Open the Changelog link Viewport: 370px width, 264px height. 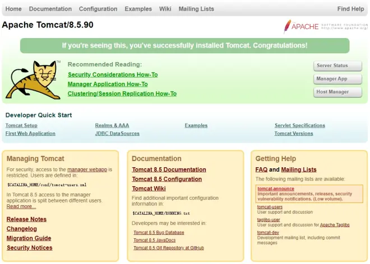click(x=22, y=229)
